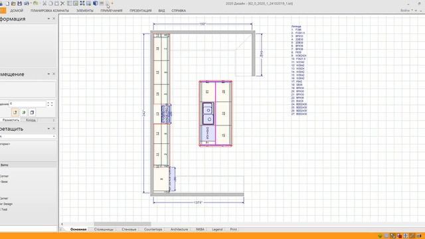The width and height of the screenshot is (425, 239).
Task: Select the blue appliance on the left wall
Action: [x=166, y=114]
